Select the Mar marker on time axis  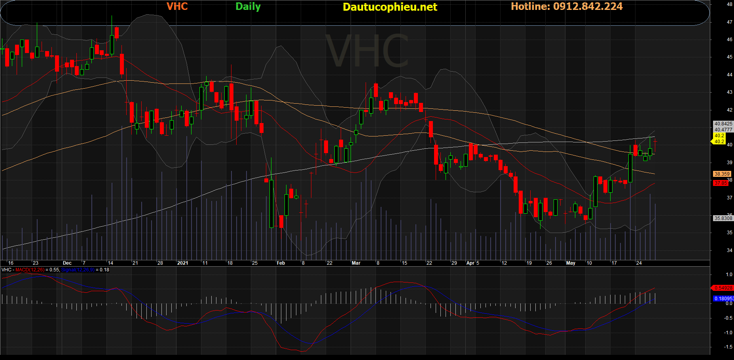point(356,263)
